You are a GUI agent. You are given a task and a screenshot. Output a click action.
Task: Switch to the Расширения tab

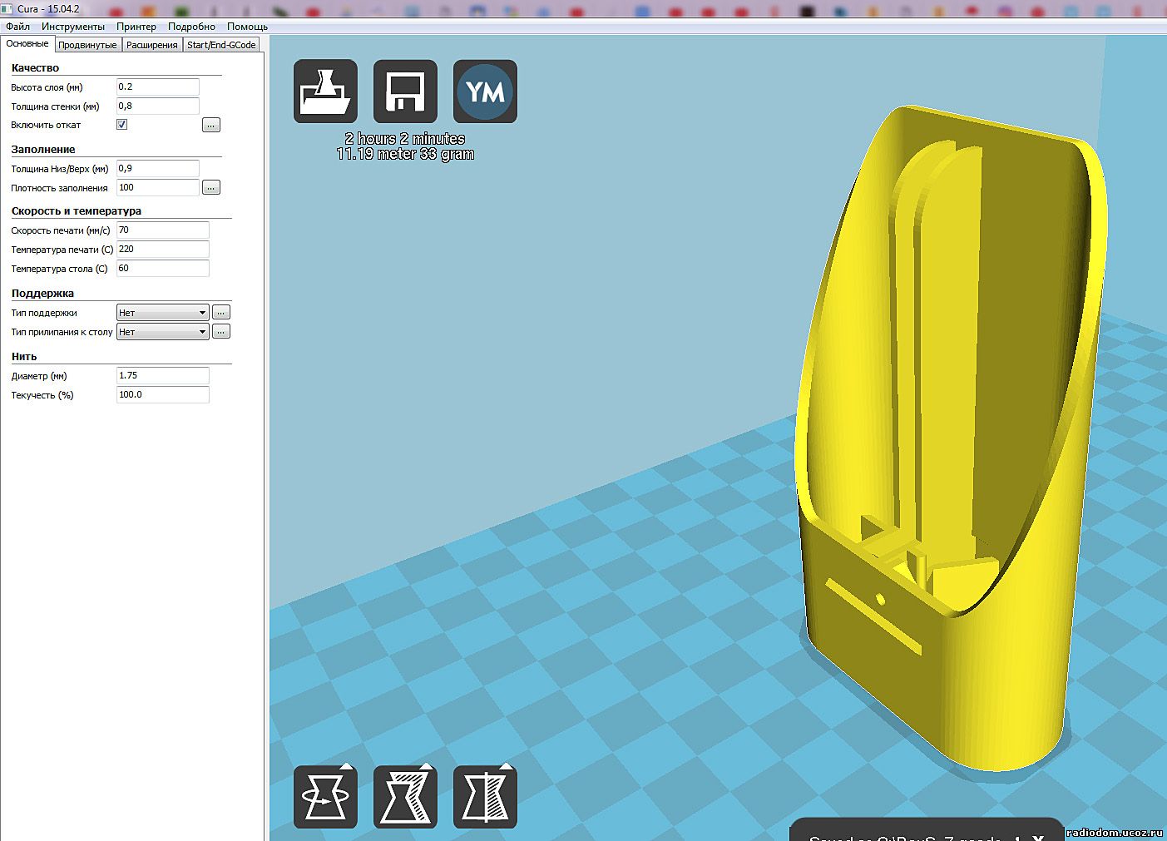click(152, 45)
